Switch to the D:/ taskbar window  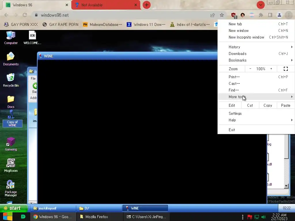(x=99, y=208)
